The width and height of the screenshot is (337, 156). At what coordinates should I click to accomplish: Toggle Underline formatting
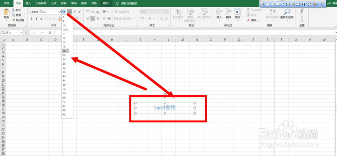(x=41, y=19)
